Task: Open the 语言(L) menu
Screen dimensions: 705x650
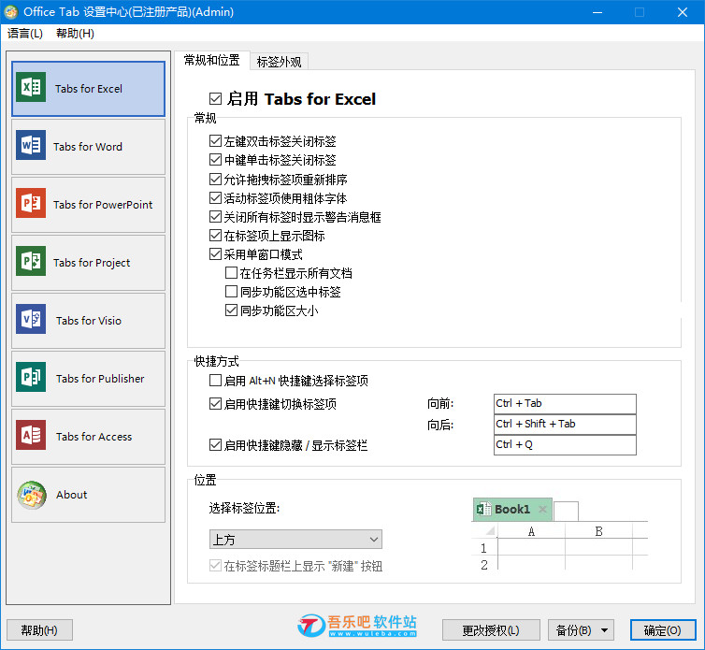Action: [x=25, y=34]
